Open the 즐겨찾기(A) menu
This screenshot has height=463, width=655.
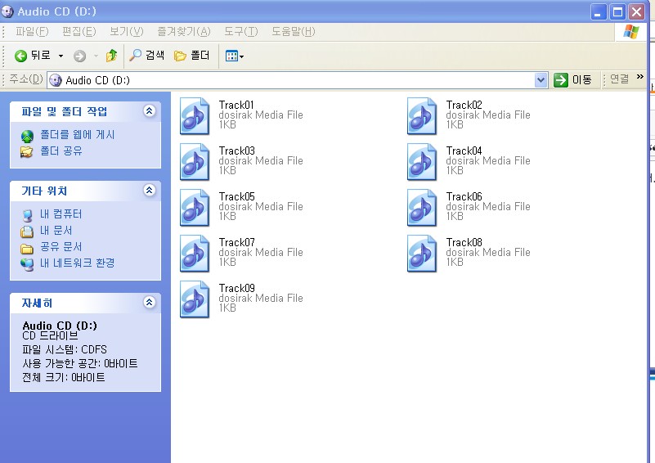point(184,32)
